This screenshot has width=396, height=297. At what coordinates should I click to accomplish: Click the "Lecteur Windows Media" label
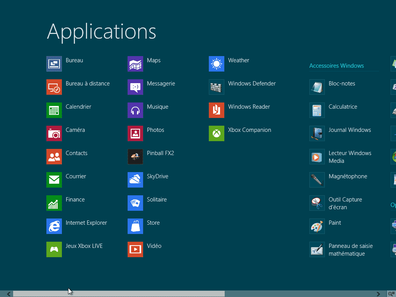point(350,157)
